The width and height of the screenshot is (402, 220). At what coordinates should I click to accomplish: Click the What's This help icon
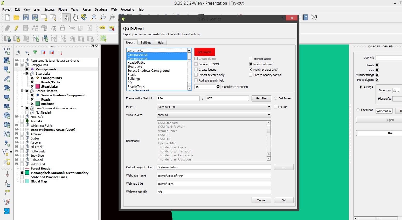(314, 18)
